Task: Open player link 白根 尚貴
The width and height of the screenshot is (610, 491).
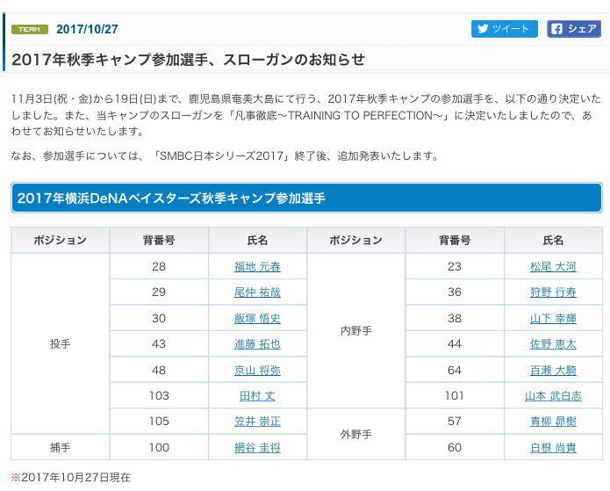Action: (553, 448)
